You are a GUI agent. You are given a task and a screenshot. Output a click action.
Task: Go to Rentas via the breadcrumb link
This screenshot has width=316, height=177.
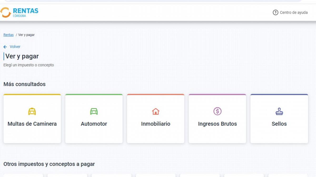click(8, 35)
